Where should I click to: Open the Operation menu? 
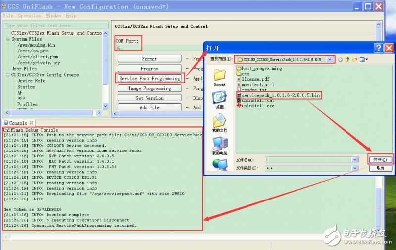(x=29, y=16)
